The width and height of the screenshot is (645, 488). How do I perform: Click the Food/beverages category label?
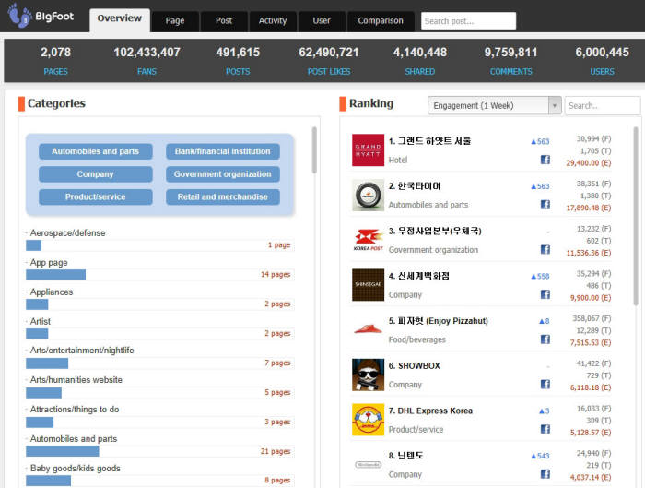[x=417, y=339]
